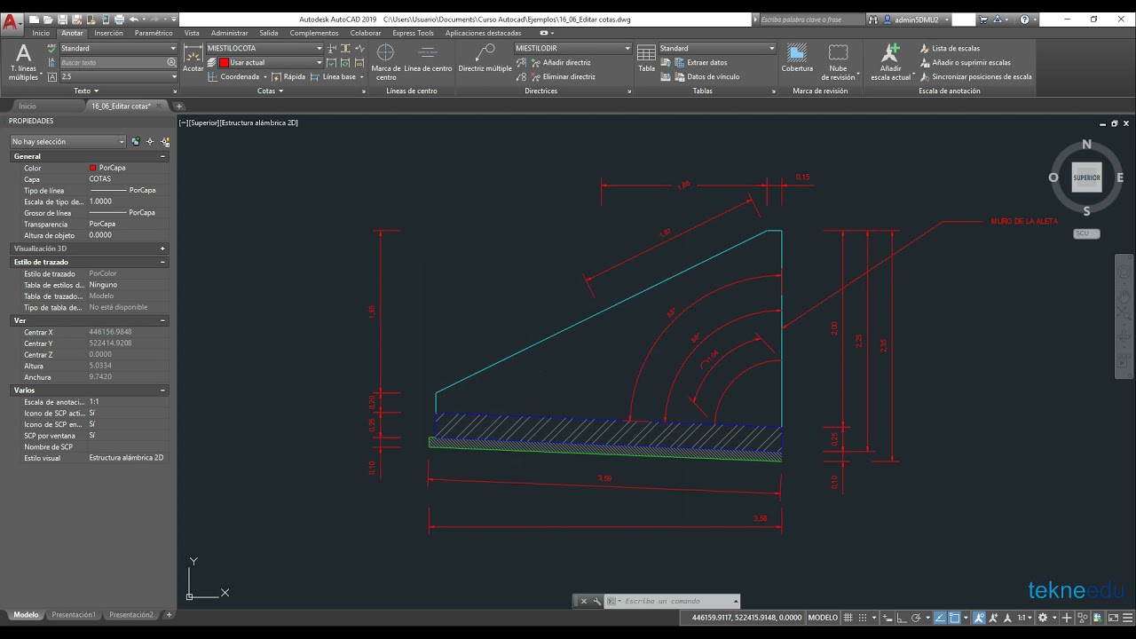Toggle ortho mode in the status bar
Viewport: 1136px width, 639px height.
pyautogui.click(x=900, y=618)
